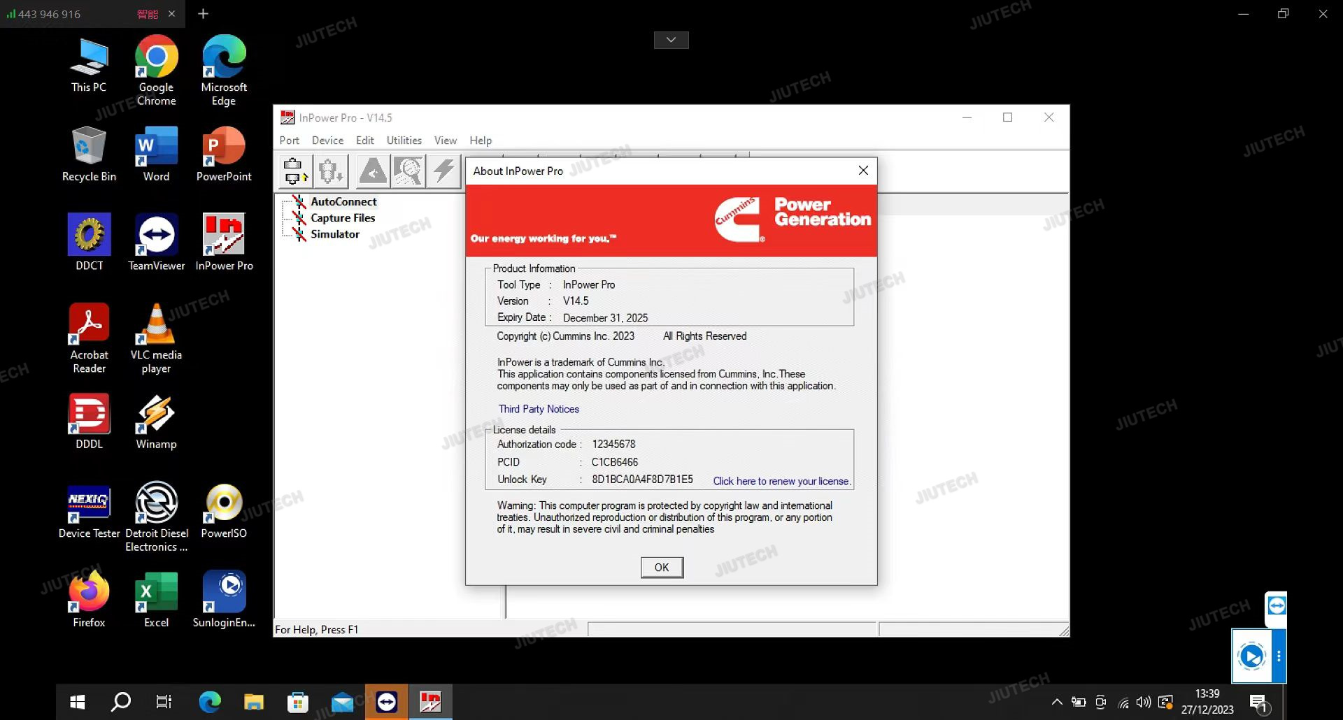Screen dimensions: 1343x720
Task: Open the Device menu
Action: point(327,141)
